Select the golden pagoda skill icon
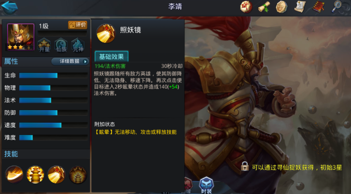The height and width of the screenshot is (194, 351). click(x=35, y=174)
